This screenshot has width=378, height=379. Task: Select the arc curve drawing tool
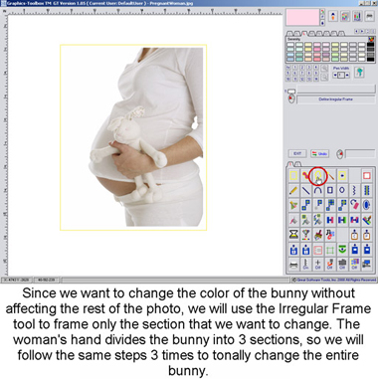317,190
